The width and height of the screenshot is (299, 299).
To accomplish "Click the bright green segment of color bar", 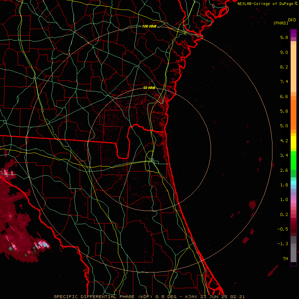I will (293, 160).
